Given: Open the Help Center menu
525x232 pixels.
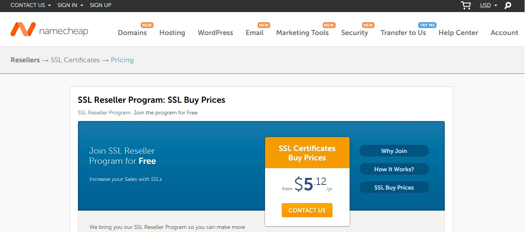Looking at the screenshot, I should click(x=458, y=33).
